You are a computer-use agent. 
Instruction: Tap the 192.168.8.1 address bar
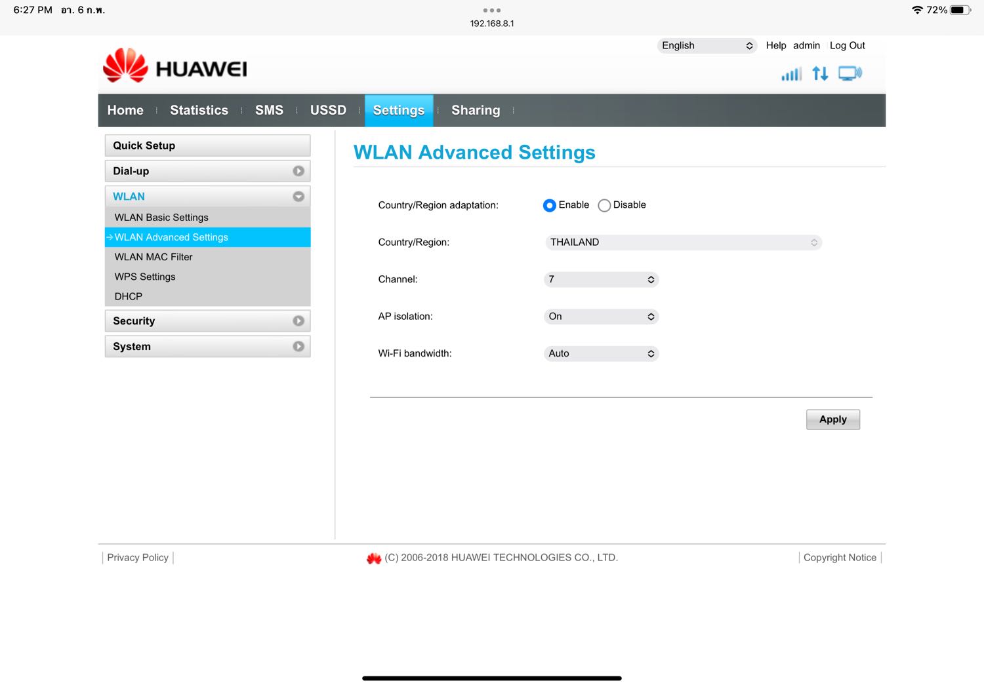pyautogui.click(x=492, y=24)
